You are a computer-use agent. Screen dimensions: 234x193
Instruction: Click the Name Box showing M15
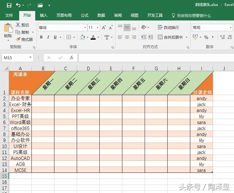tap(18, 58)
